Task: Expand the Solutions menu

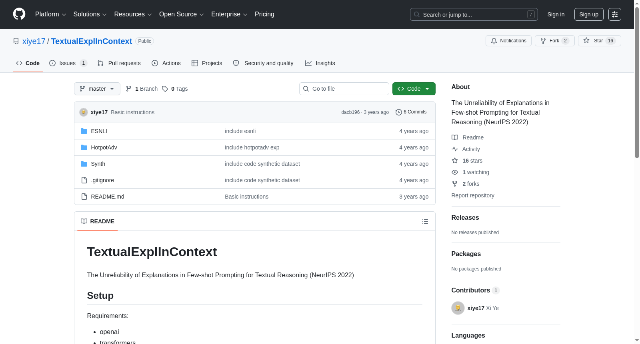Action: (x=90, y=14)
